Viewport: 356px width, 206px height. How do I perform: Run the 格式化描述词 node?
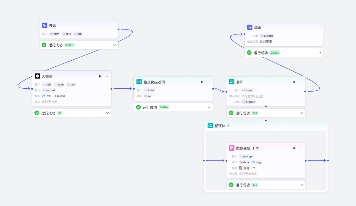point(202,82)
